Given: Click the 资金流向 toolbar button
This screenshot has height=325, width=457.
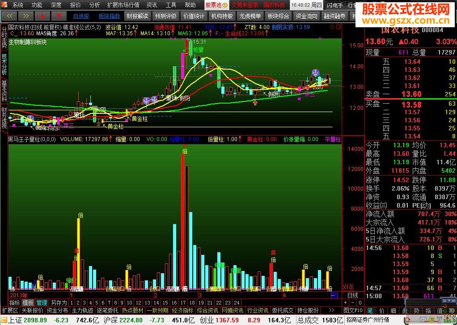Looking at the screenshot, I should point(306,16).
